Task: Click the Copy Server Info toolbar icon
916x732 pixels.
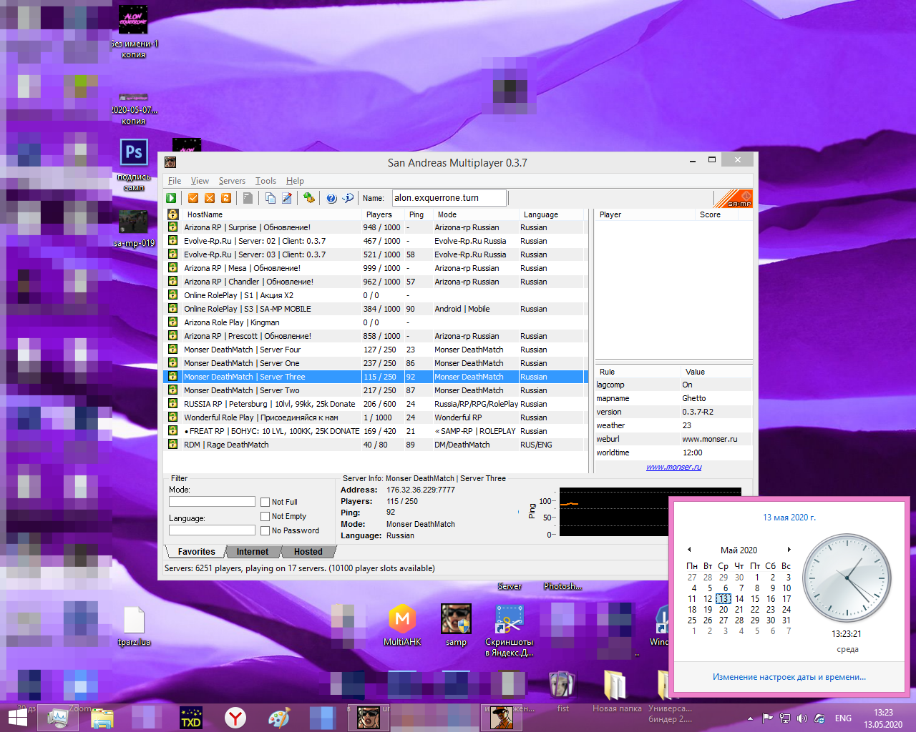Action: pyautogui.click(x=270, y=198)
